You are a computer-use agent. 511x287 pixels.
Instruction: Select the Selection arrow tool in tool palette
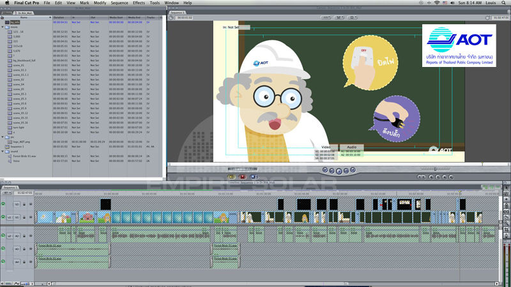click(507, 188)
